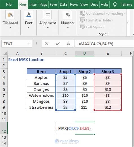Image resolution: width=134 pixels, height=147 pixels.
Task: Switch to the Developer tab
Action: [94, 5]
